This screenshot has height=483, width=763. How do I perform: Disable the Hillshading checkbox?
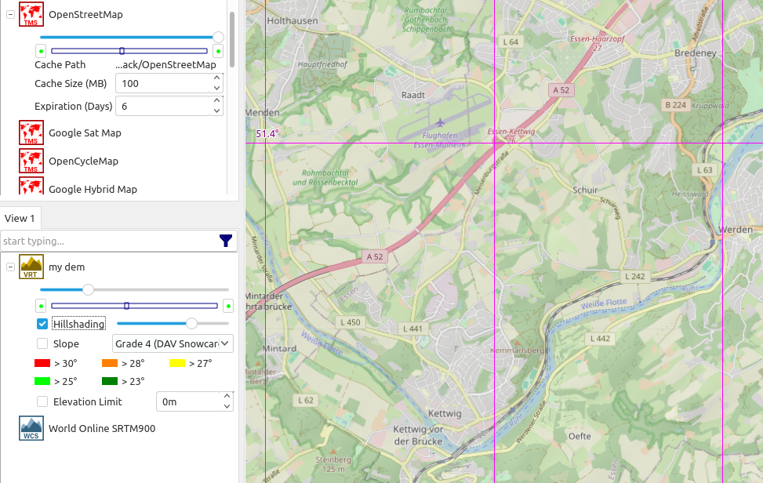point(42,324)
